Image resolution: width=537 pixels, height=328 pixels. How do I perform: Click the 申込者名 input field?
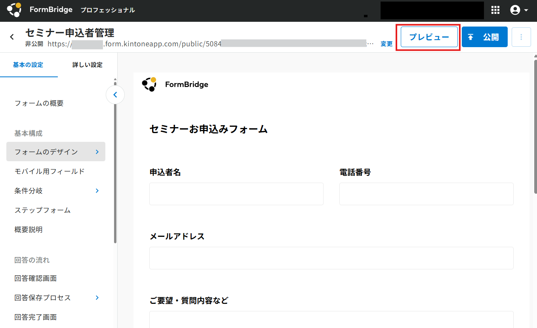click(236, 194)
